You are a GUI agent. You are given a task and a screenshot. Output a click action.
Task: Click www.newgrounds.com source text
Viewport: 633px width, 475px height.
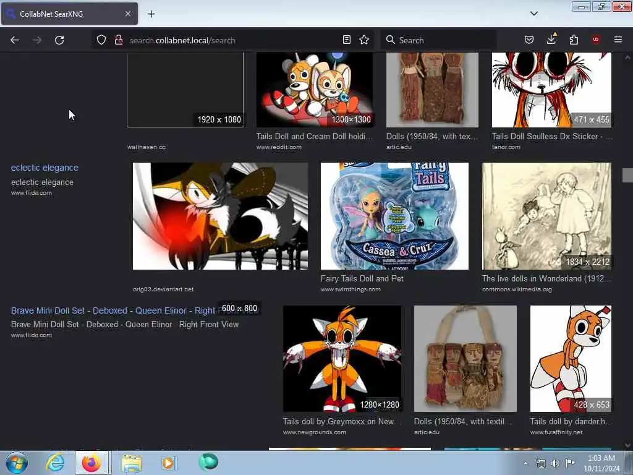coord(315,432)
